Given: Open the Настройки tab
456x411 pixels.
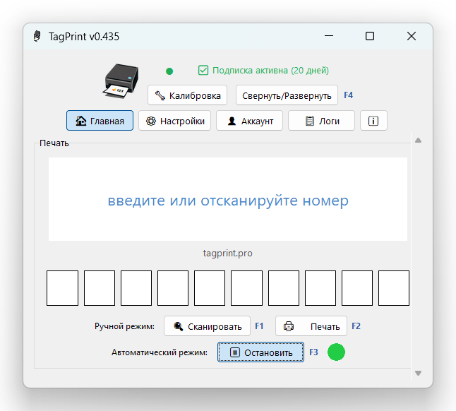Looking at the screenshot, I should (174, 121).
